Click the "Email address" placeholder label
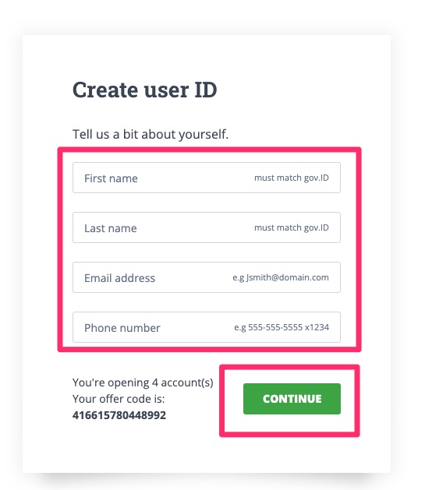The image size is (425, 490). tap(119, 278)
